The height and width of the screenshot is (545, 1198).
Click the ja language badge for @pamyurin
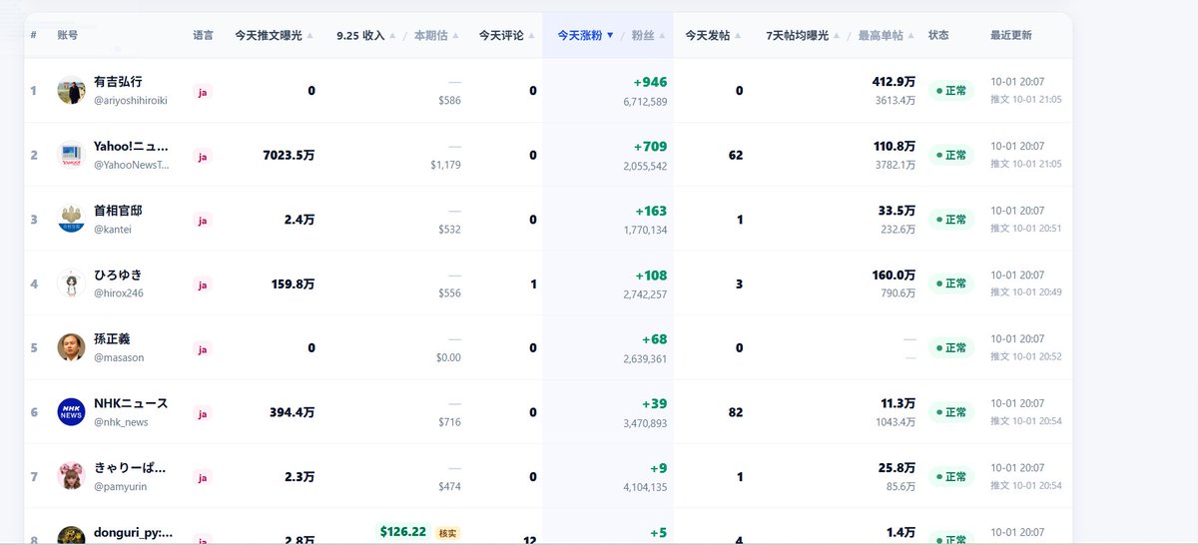[203, 477]
